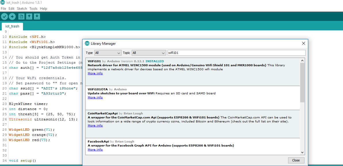
Task: Click the Arduino logo in Library Manager title
Action: click(87, 43)
